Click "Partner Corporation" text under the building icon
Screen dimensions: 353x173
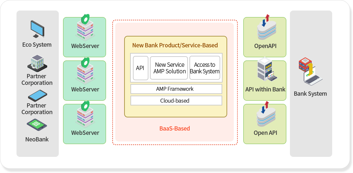pyautogui.click(x=37, y=80)
